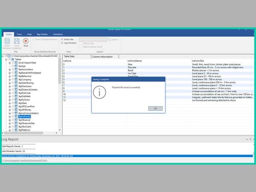Click the IceFormName column header

pos(134,61)
